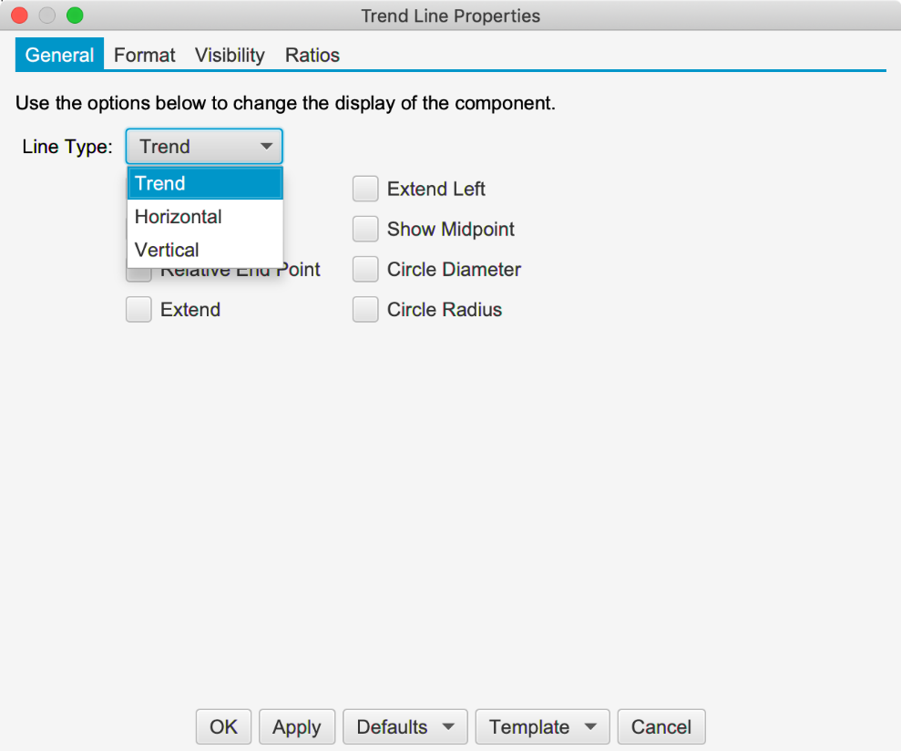Collapse the Line Type combo box
Screen dimensions: 901x751
tap(204, 147)
